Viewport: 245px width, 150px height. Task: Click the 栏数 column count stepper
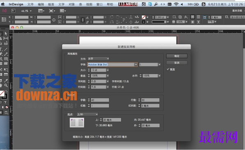pyautogui.click(x=89, y=106)
